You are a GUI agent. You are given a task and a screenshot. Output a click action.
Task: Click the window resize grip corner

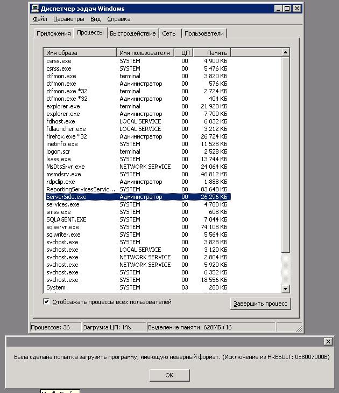click(299, 328)
